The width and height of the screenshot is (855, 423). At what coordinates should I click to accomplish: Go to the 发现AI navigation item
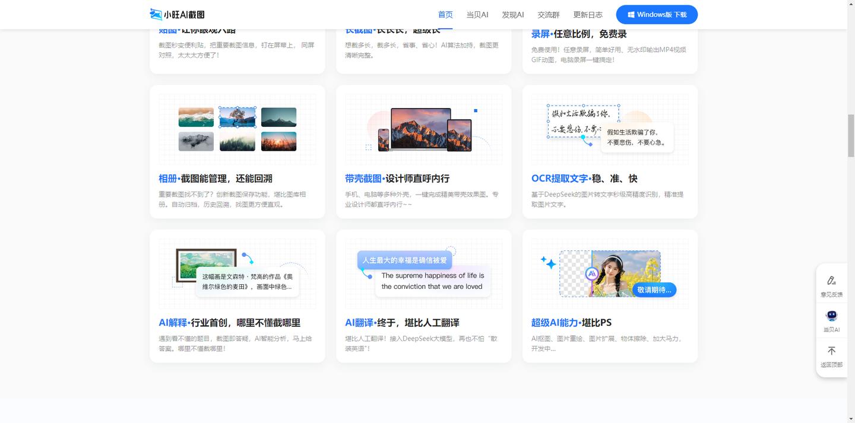(512, 15)
